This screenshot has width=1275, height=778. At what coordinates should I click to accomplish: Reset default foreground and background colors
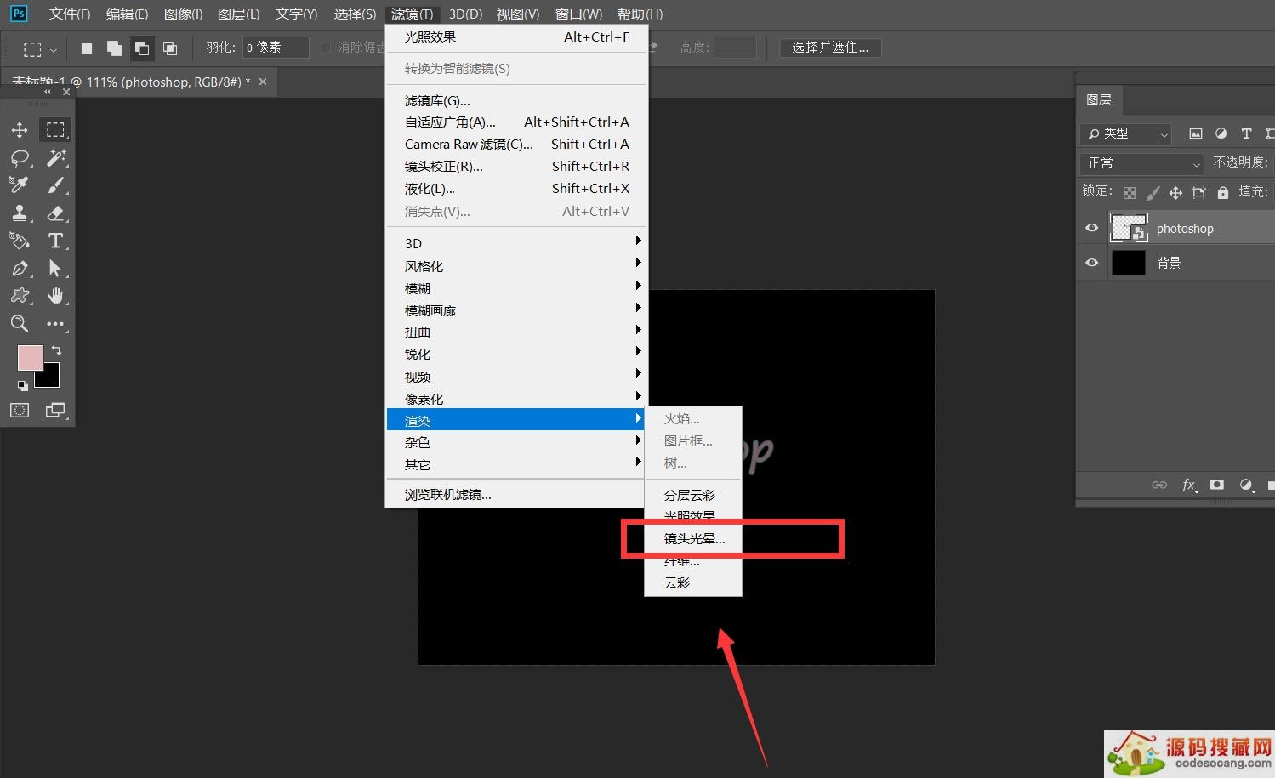(x=23, y=386)
